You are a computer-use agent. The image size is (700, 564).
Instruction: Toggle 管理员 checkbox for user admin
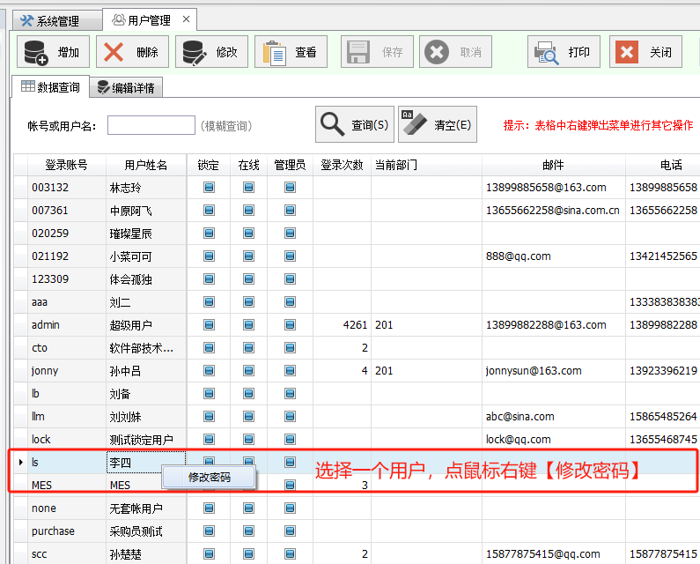[x=290, y=325]
